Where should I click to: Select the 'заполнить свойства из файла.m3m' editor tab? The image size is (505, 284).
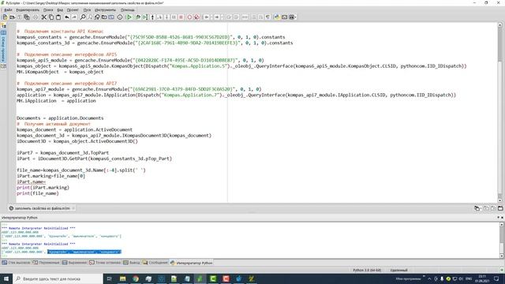(42, 208)
